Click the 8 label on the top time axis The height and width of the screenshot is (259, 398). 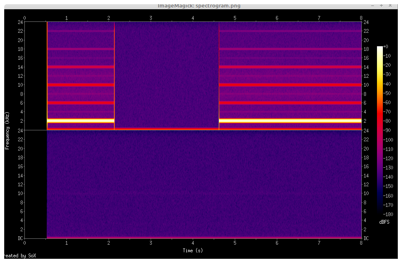point(361,18)
